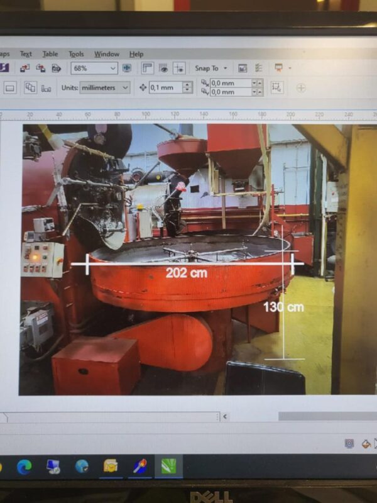
Task: Open the Snap To dropdown
Action: point(210,68)
